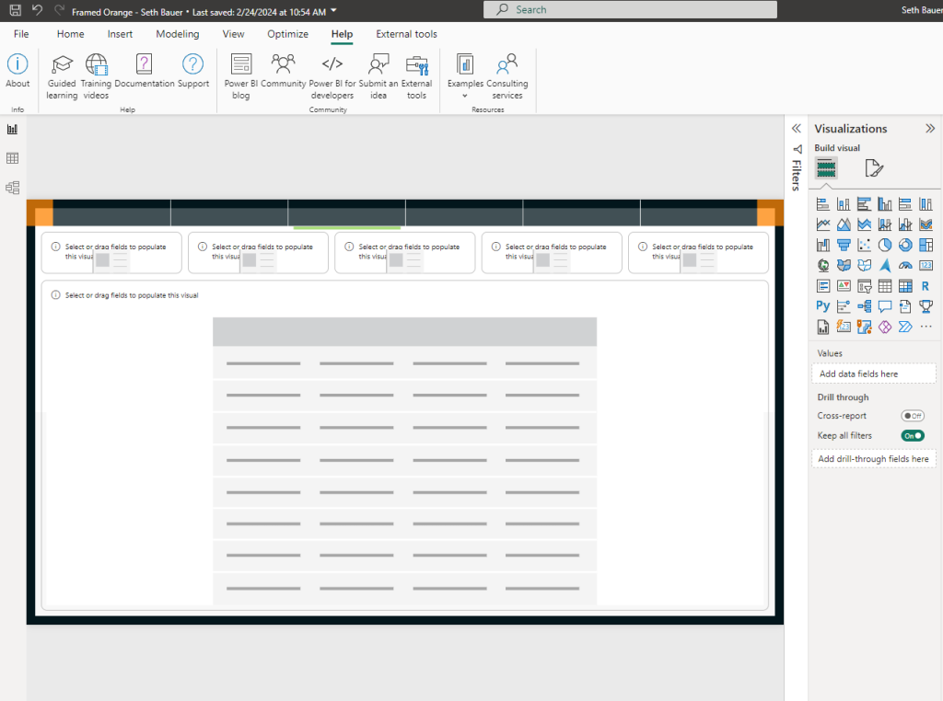This screenshot has height=701, width=943.
Task: Select the Power Apps visual icon
Action: [885, 327]
